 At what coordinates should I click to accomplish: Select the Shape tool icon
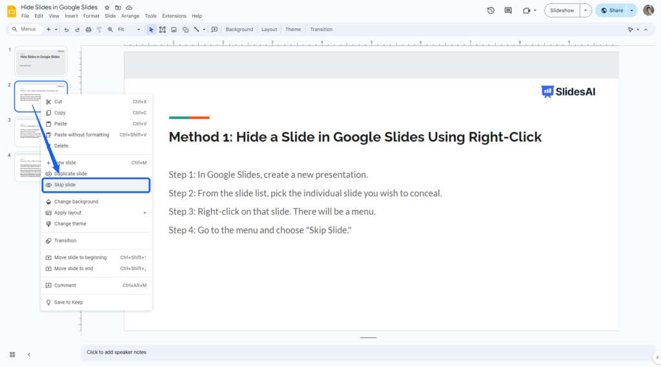[x=185, y=29]
